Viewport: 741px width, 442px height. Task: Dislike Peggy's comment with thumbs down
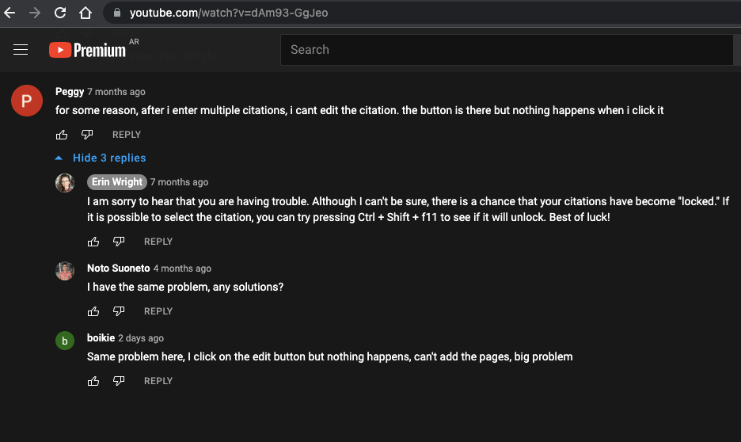87,135
